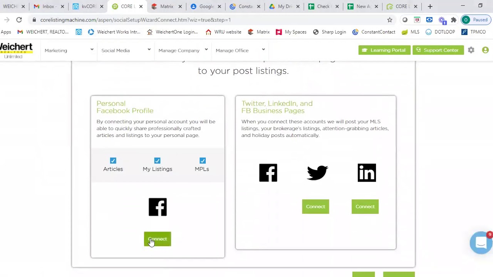Switch to the Matrix browser tab
Viewport: 493px width, 277px height.
tap(167, 7)
